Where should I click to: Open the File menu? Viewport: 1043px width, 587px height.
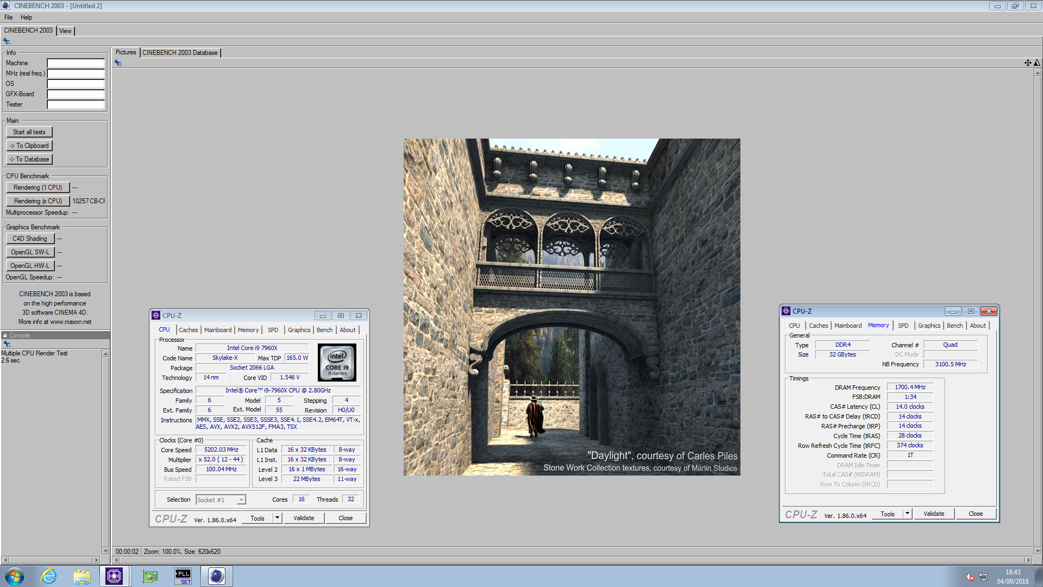[x=9, y=17]
